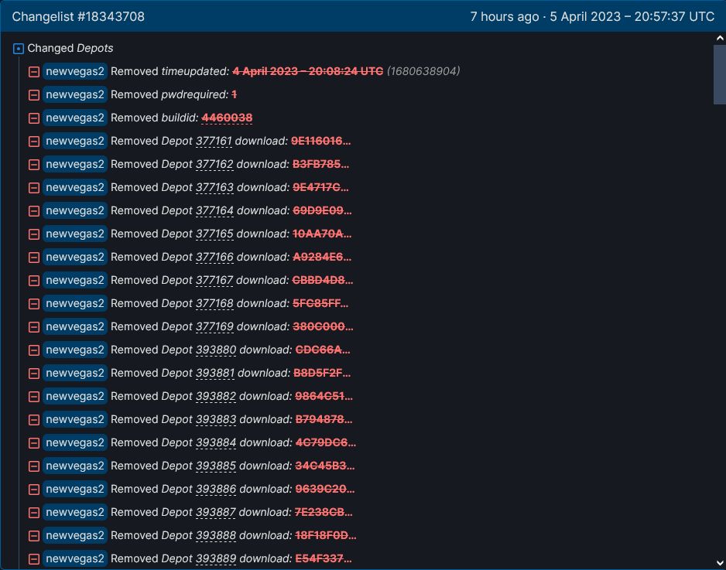Click minus icon on Depot 393880 row
The height and width of the screenshot is (570, 726).
(34, 350)
